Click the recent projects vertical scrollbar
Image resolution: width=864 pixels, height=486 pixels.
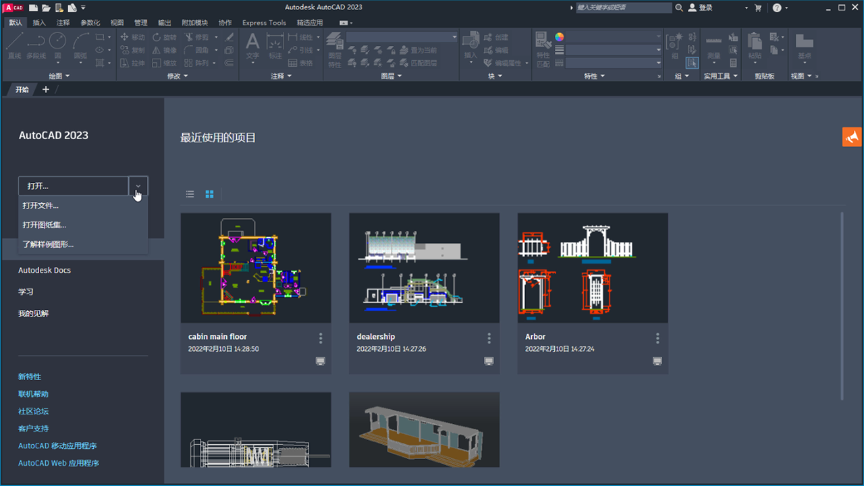coord(842,306)
